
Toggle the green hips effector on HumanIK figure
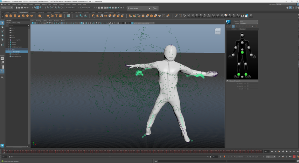[242, 52]
